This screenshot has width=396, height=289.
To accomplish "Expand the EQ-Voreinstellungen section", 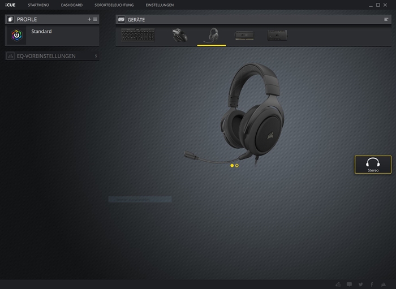I will [52, 56].
